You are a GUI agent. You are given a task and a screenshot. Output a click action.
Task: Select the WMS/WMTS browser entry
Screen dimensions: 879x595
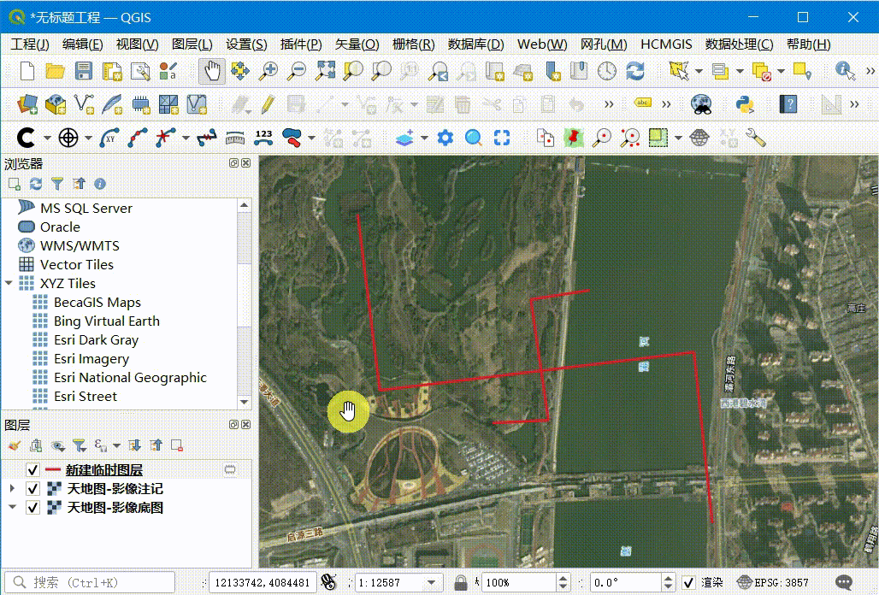[80, 245]
